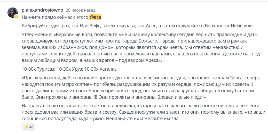Click the clock status badge on the avatar
This screenshot has height=133, width=268.
pyautogui.click(x=16, y=16)
